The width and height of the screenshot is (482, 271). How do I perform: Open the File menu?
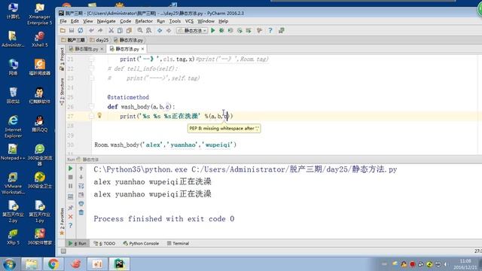[63, 21]
